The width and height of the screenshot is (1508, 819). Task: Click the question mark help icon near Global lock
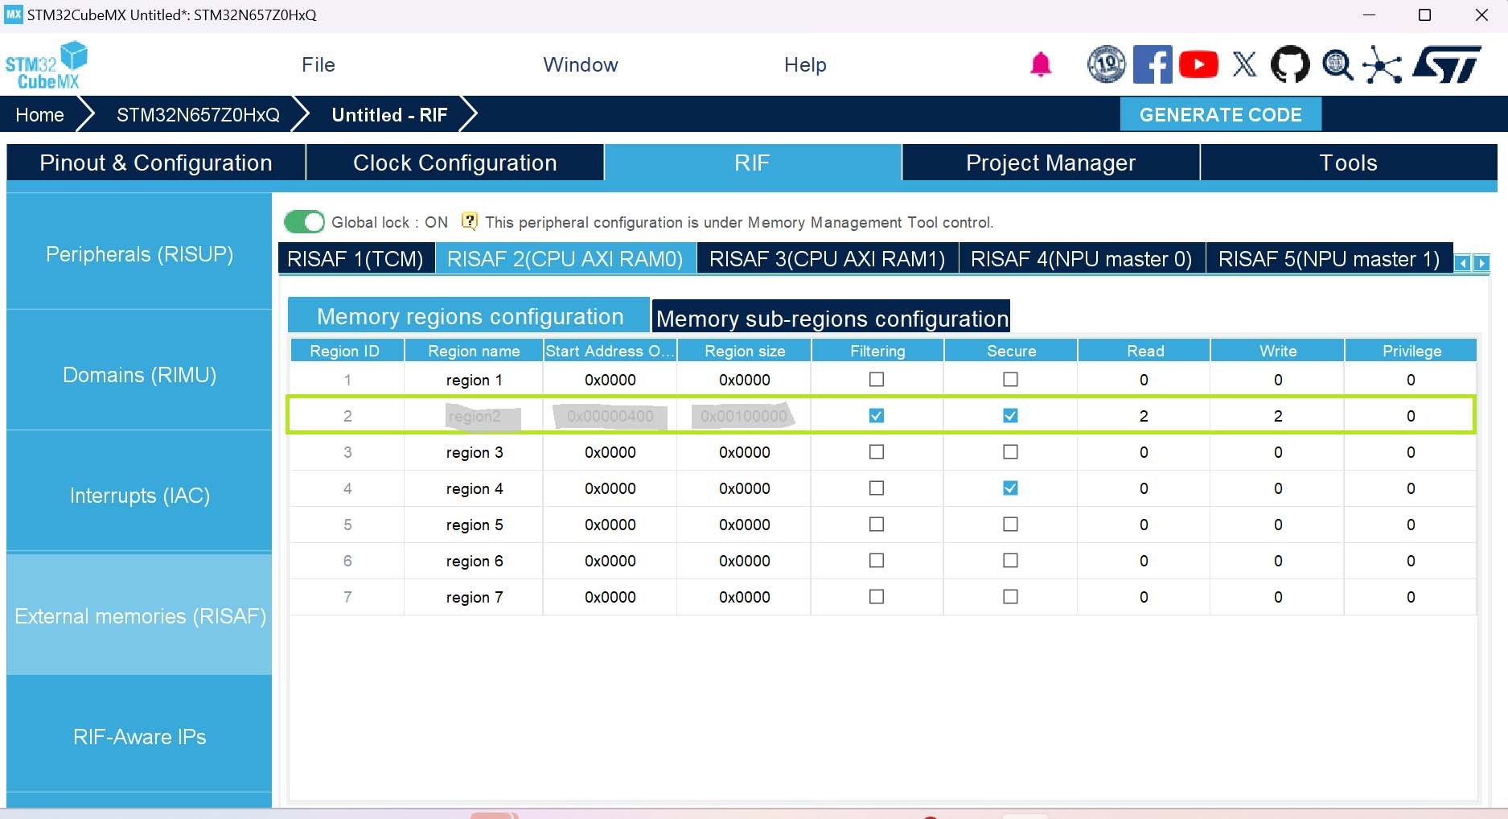pyautogui.click(x=470, y=221)
